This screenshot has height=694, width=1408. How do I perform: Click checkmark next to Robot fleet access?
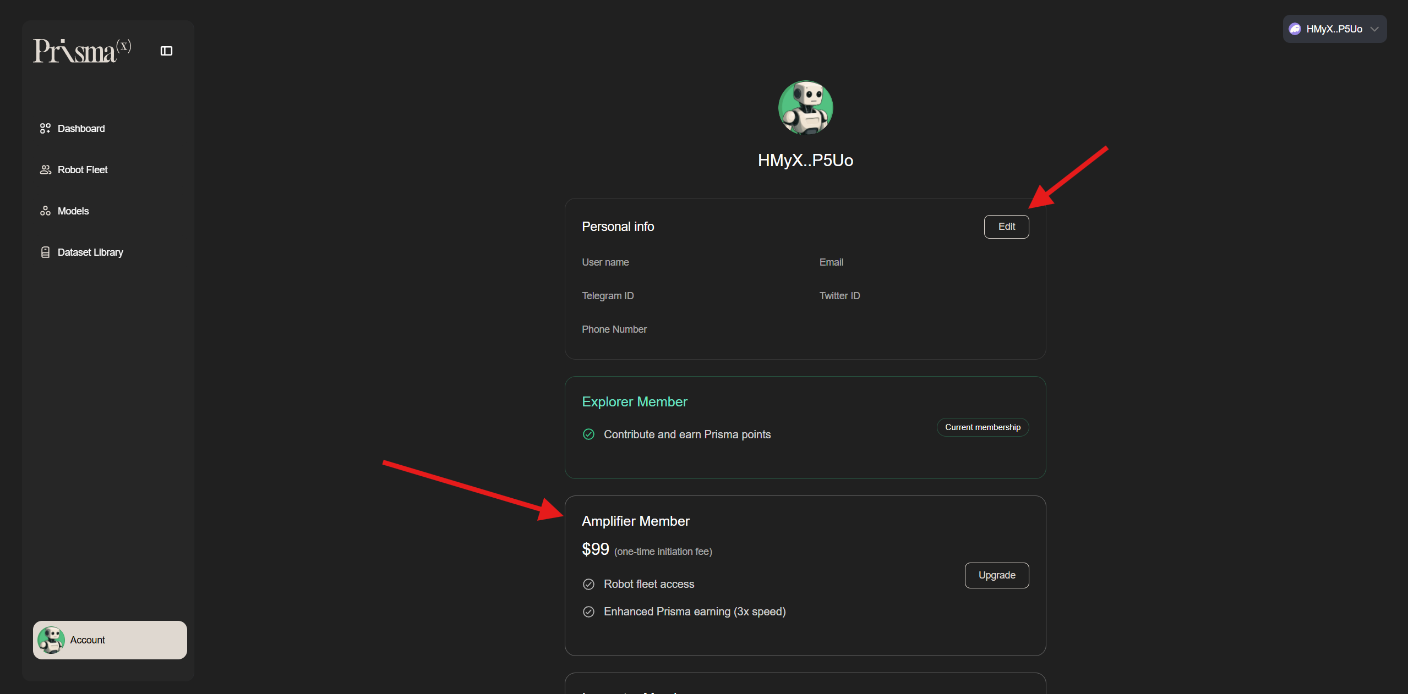(x=588, y=584)
